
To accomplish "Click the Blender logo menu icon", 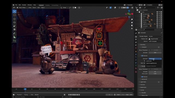I will tap(13, 5).
